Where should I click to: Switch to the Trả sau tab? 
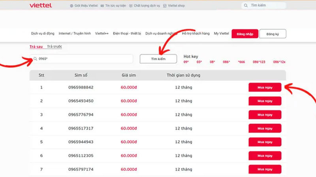[x=36, y=47]
